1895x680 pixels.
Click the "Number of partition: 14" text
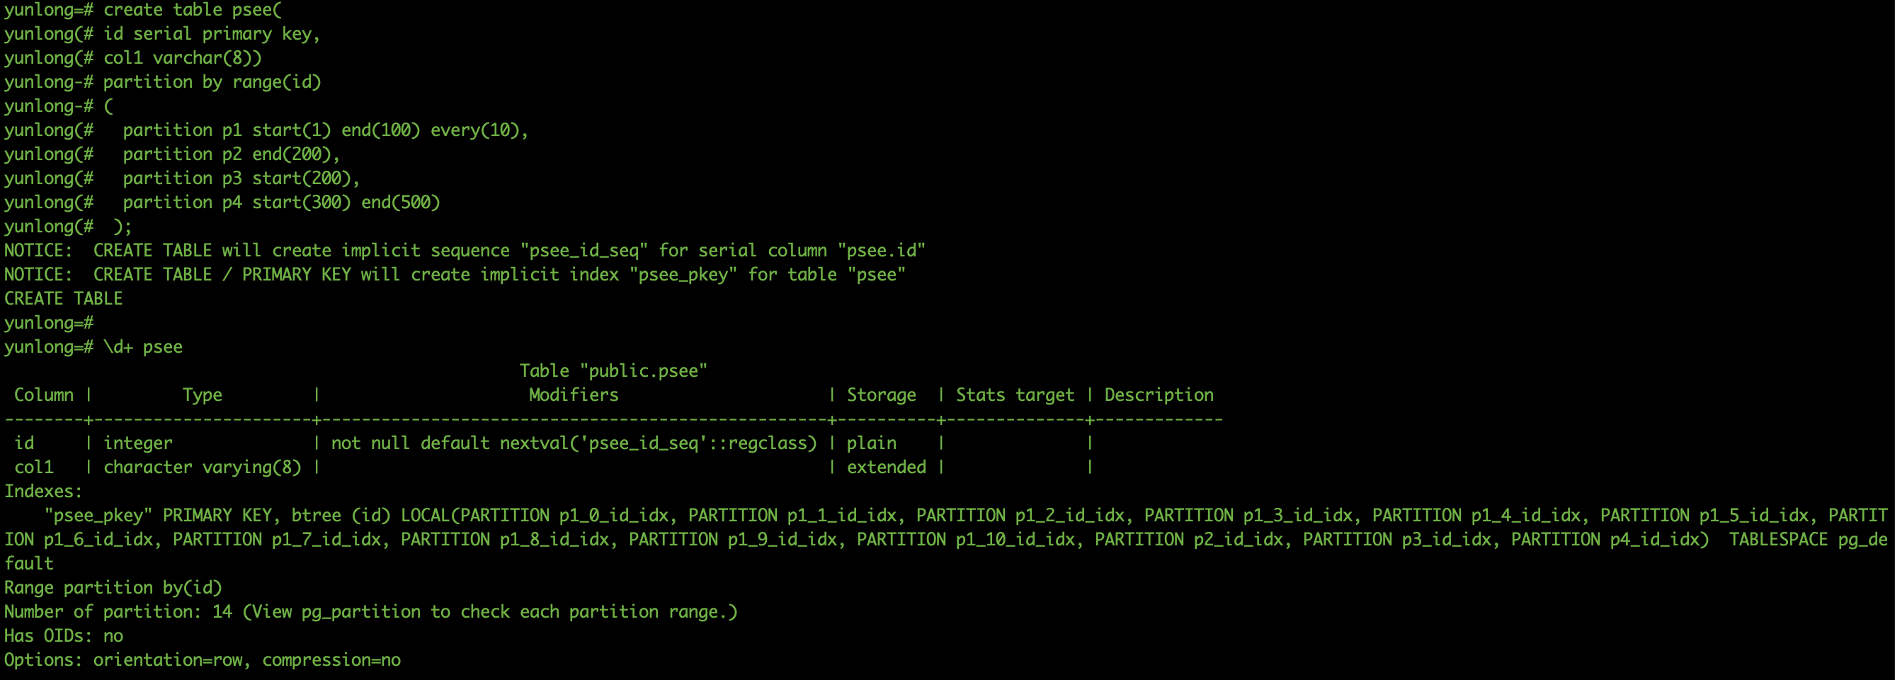pyautogui.click(x=118, y=611)
